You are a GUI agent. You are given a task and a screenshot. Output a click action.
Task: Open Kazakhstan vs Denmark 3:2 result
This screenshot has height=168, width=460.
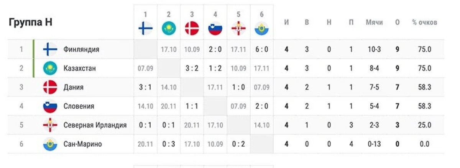click(192, 68)
